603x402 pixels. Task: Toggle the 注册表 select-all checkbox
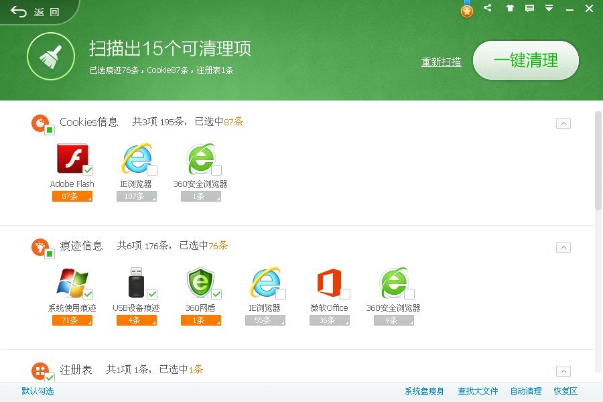50,377
